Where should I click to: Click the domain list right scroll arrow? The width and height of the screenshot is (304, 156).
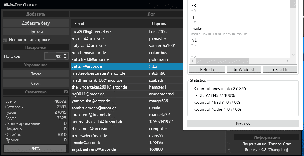point(288,61)
